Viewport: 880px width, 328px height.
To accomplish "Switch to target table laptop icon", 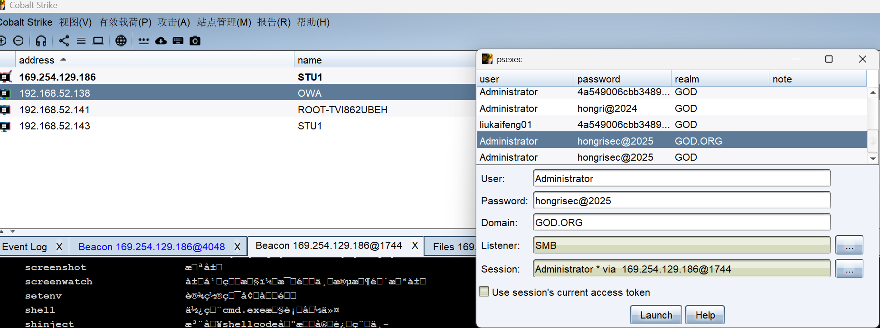I will tap(98, 41).
